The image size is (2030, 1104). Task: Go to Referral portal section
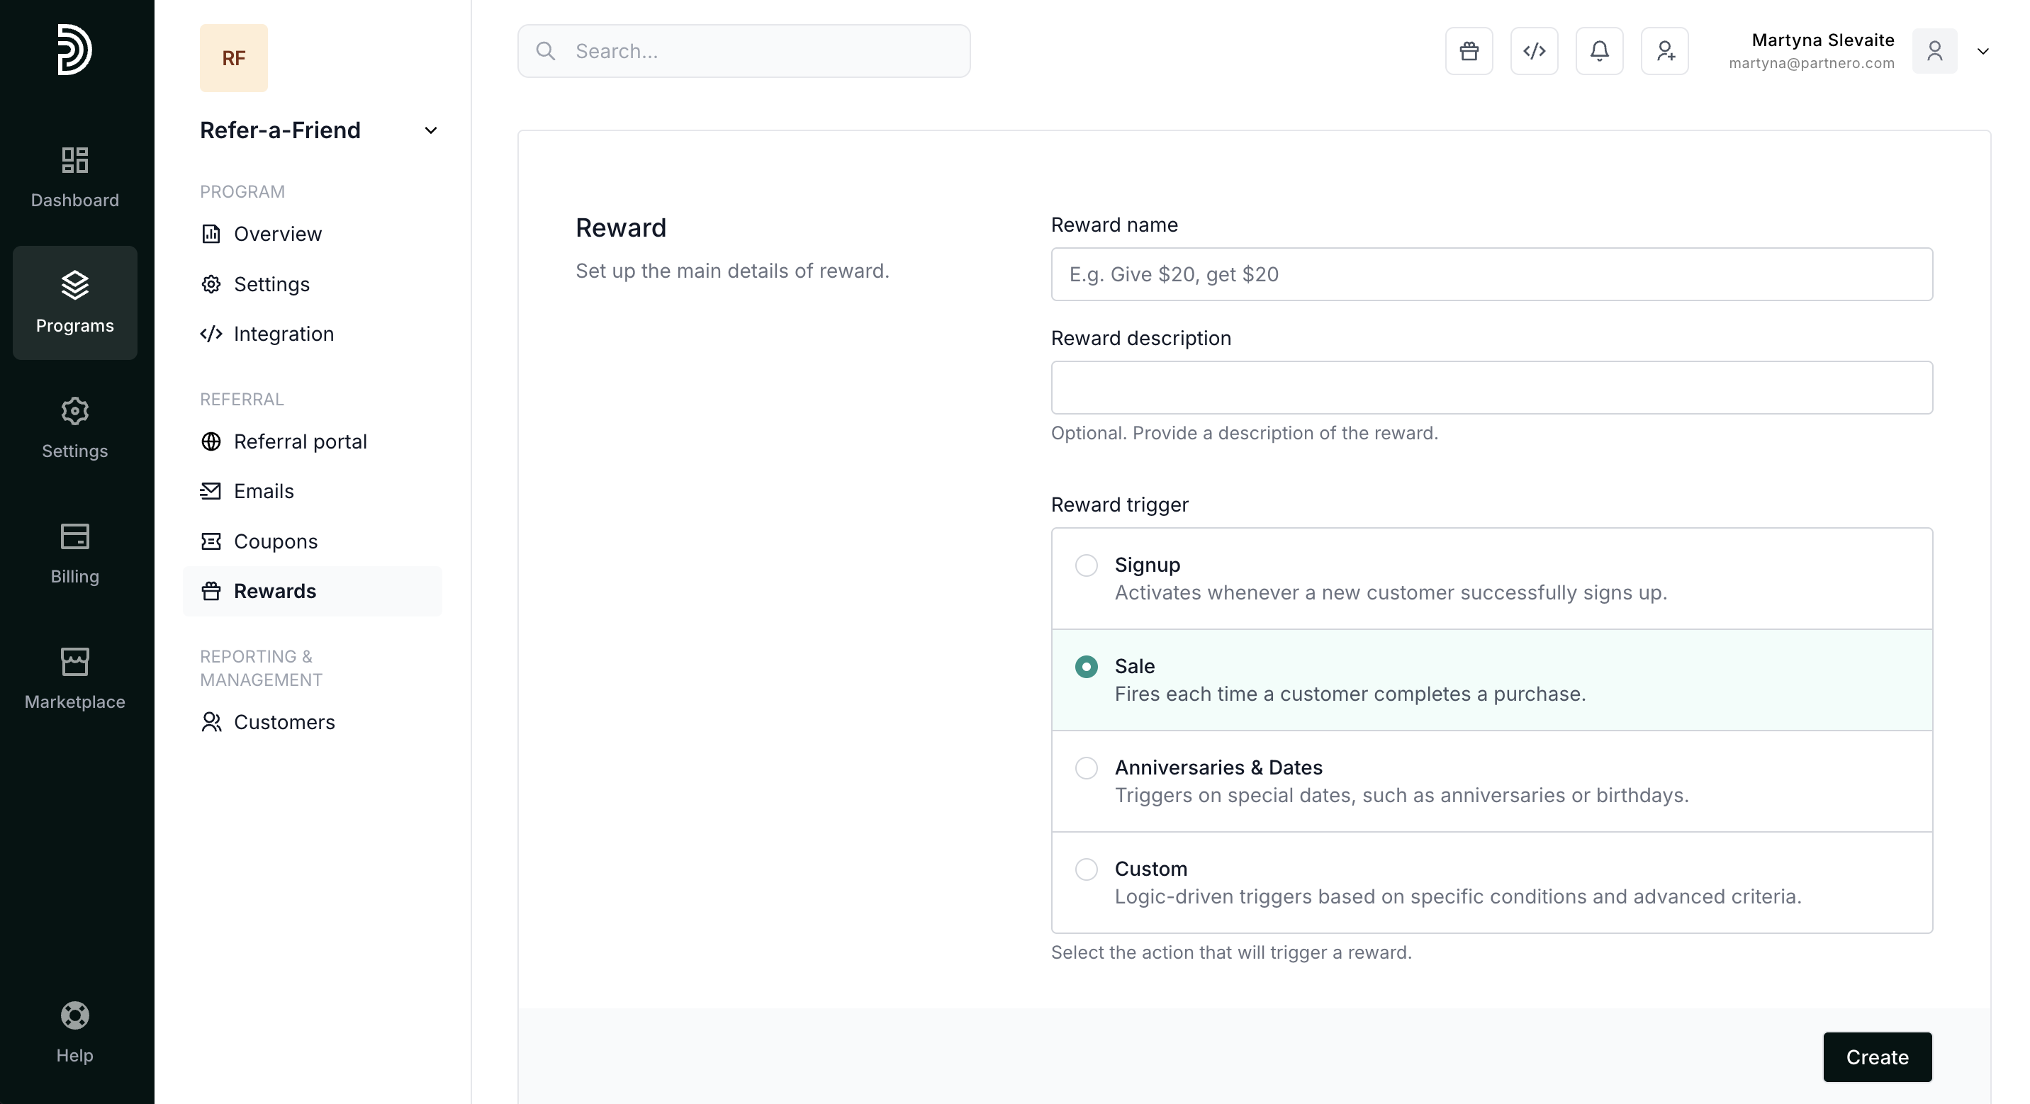(299, 441)
